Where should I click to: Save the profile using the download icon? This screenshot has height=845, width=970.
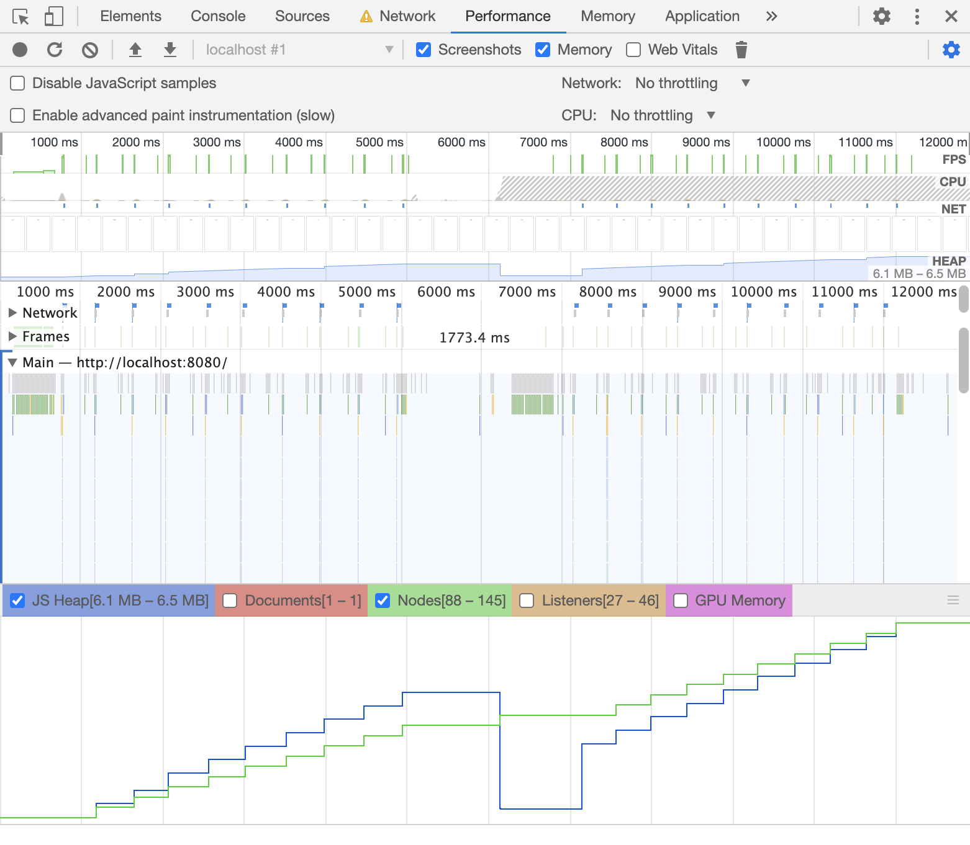pyautogui.click(x=170, y=50)
